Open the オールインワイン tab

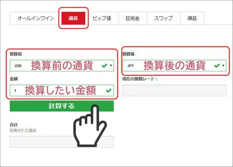coord(36,18)
